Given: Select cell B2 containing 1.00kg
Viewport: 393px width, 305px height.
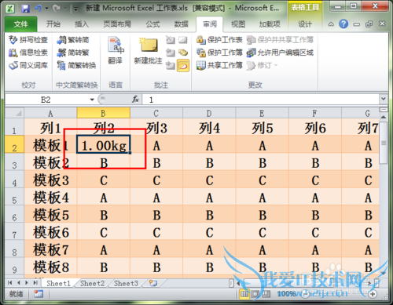Looking at the screenshot, I should (x=104, y=144).
